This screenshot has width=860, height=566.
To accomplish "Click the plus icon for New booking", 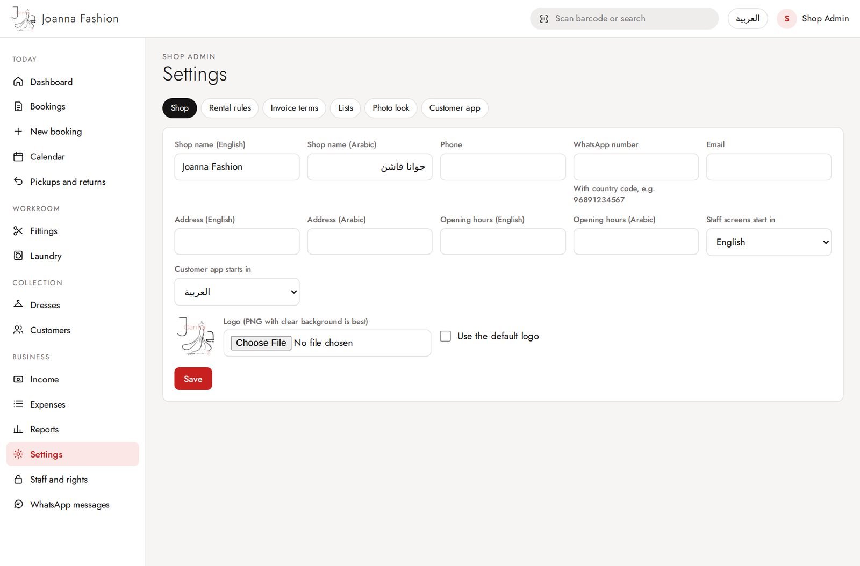I will (x=18, y=132).
